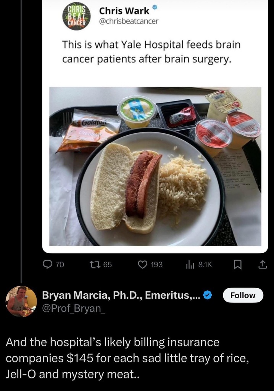Click the reply speech bubble icon
The image size is (274, 391).
(47, 265)
